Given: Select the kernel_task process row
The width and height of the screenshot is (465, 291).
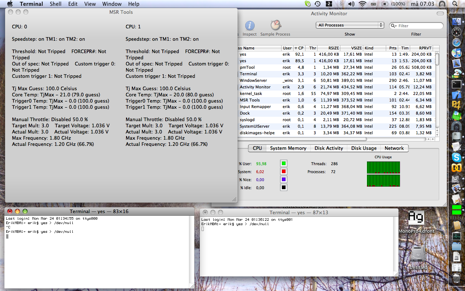Looking at the screenshot, I should [336, 93].
